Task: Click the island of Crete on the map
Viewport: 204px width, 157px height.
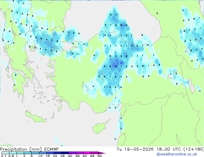Action: click(35, 117)
